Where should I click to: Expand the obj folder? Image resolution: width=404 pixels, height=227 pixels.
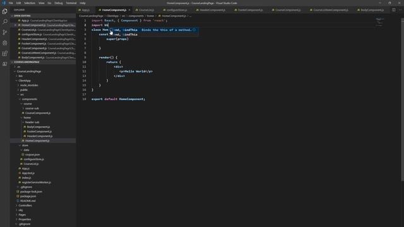click(20, 210)
